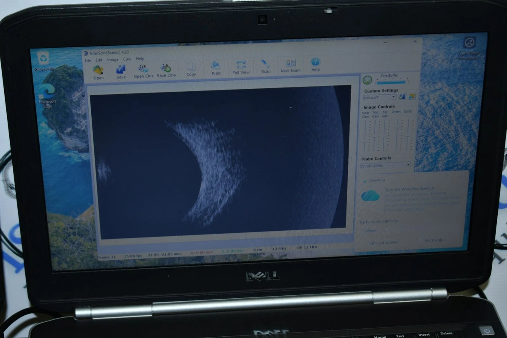
Task: Open the Help menu in menu bar
Action: [x=140, y=59]
